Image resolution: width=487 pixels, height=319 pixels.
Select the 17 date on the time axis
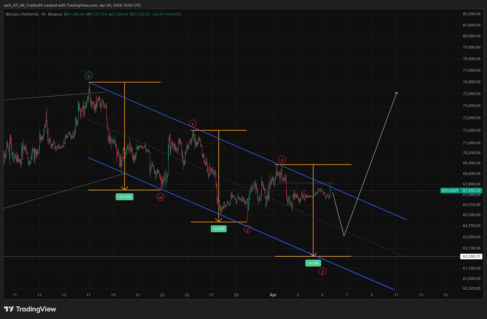point(89,295)
